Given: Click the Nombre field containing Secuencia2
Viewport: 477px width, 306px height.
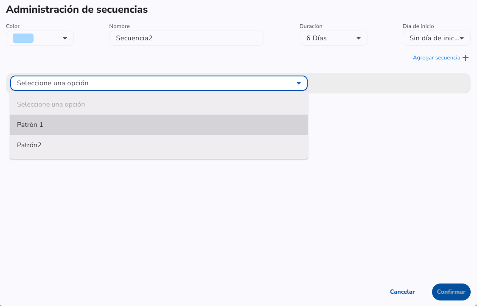Looking at the screenshot, I should click(186, 38).
